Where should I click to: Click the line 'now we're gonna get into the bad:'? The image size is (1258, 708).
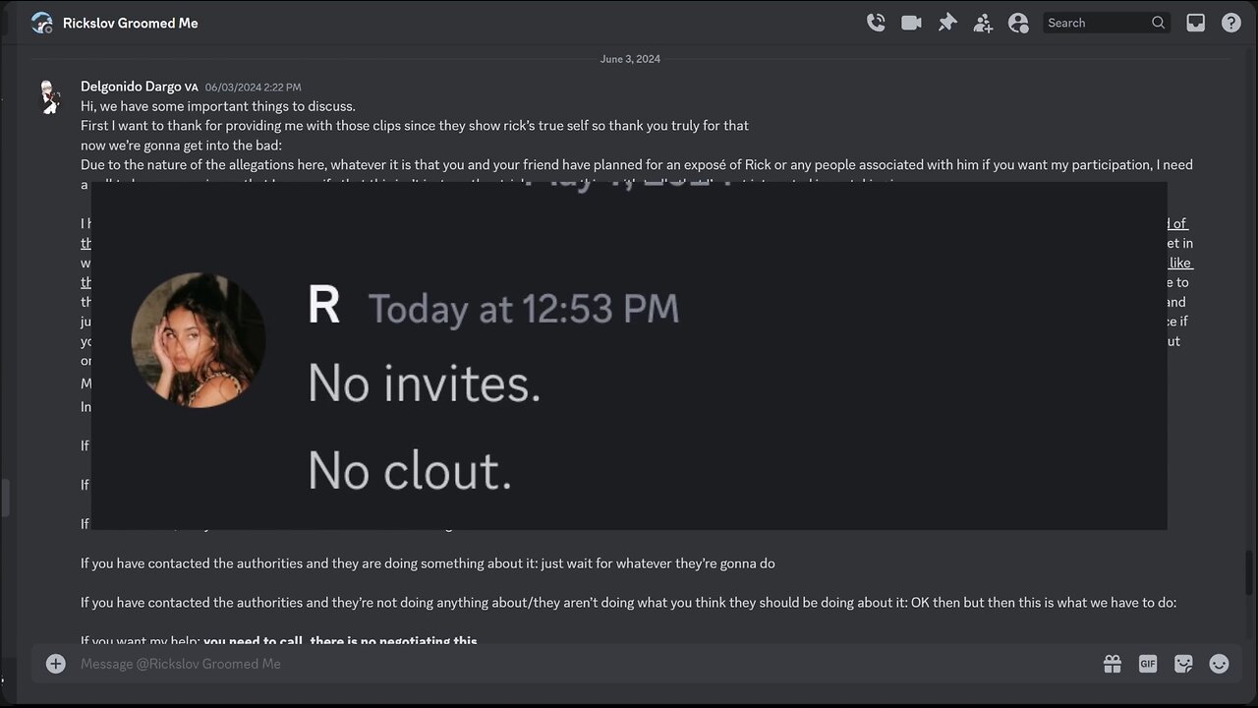pyautogui.click(x=181, y=146)
